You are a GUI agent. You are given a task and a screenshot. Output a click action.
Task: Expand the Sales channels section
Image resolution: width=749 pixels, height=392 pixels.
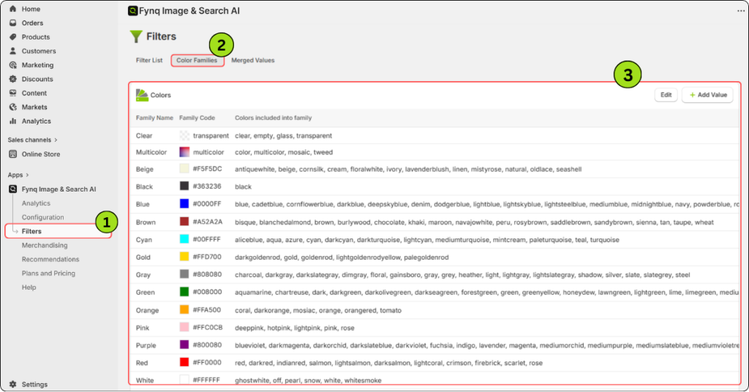coord(32,140)
